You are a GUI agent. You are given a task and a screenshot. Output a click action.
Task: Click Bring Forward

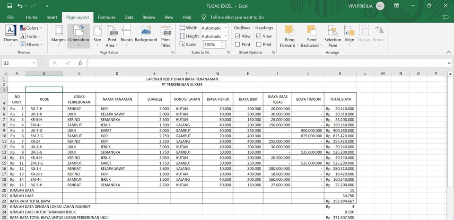[x=289, y=35]
